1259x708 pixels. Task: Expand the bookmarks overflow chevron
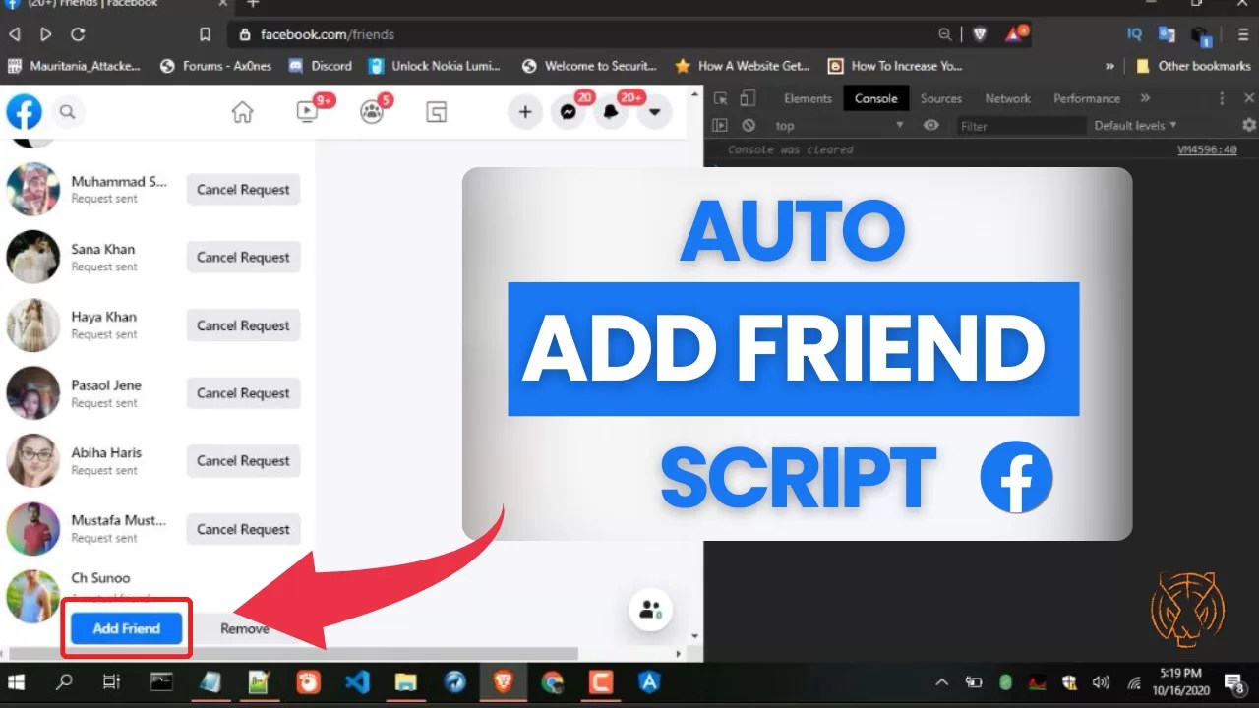click(x=1110, y=66)
